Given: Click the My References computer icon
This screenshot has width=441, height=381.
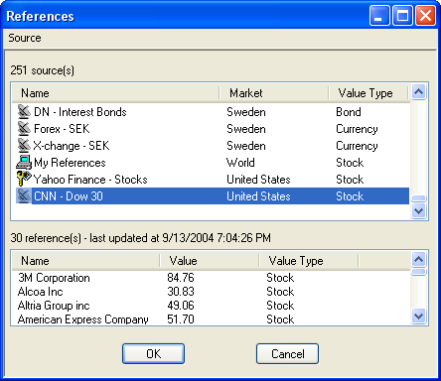Looking at the screenshot, I should coord(24,163).
